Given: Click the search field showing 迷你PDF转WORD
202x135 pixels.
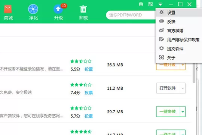Looking at the screenshot, I should pos(131,15).
